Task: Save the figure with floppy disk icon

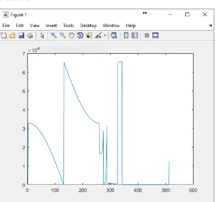Action: click(21, 35)
